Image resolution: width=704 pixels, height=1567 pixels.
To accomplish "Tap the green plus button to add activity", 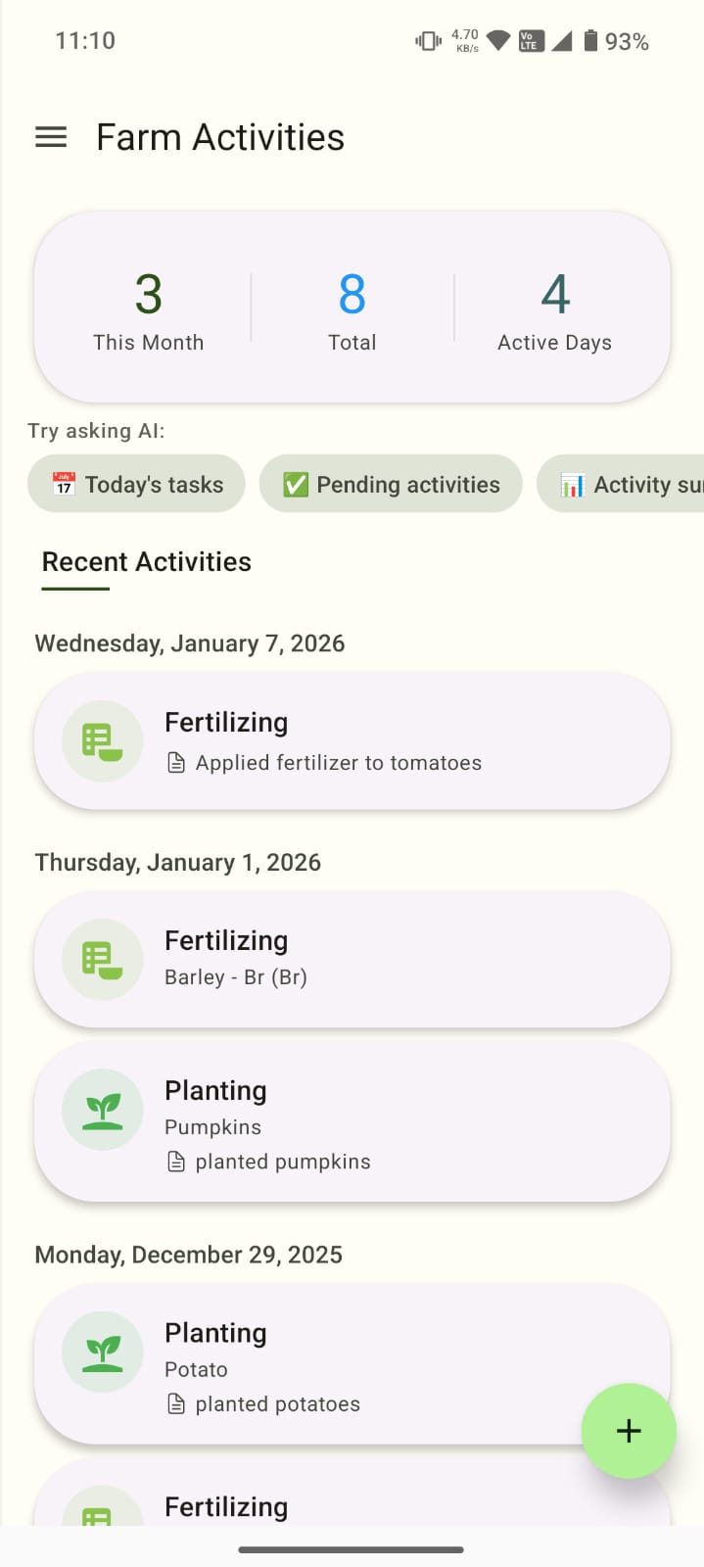I will pos(629,1431).
